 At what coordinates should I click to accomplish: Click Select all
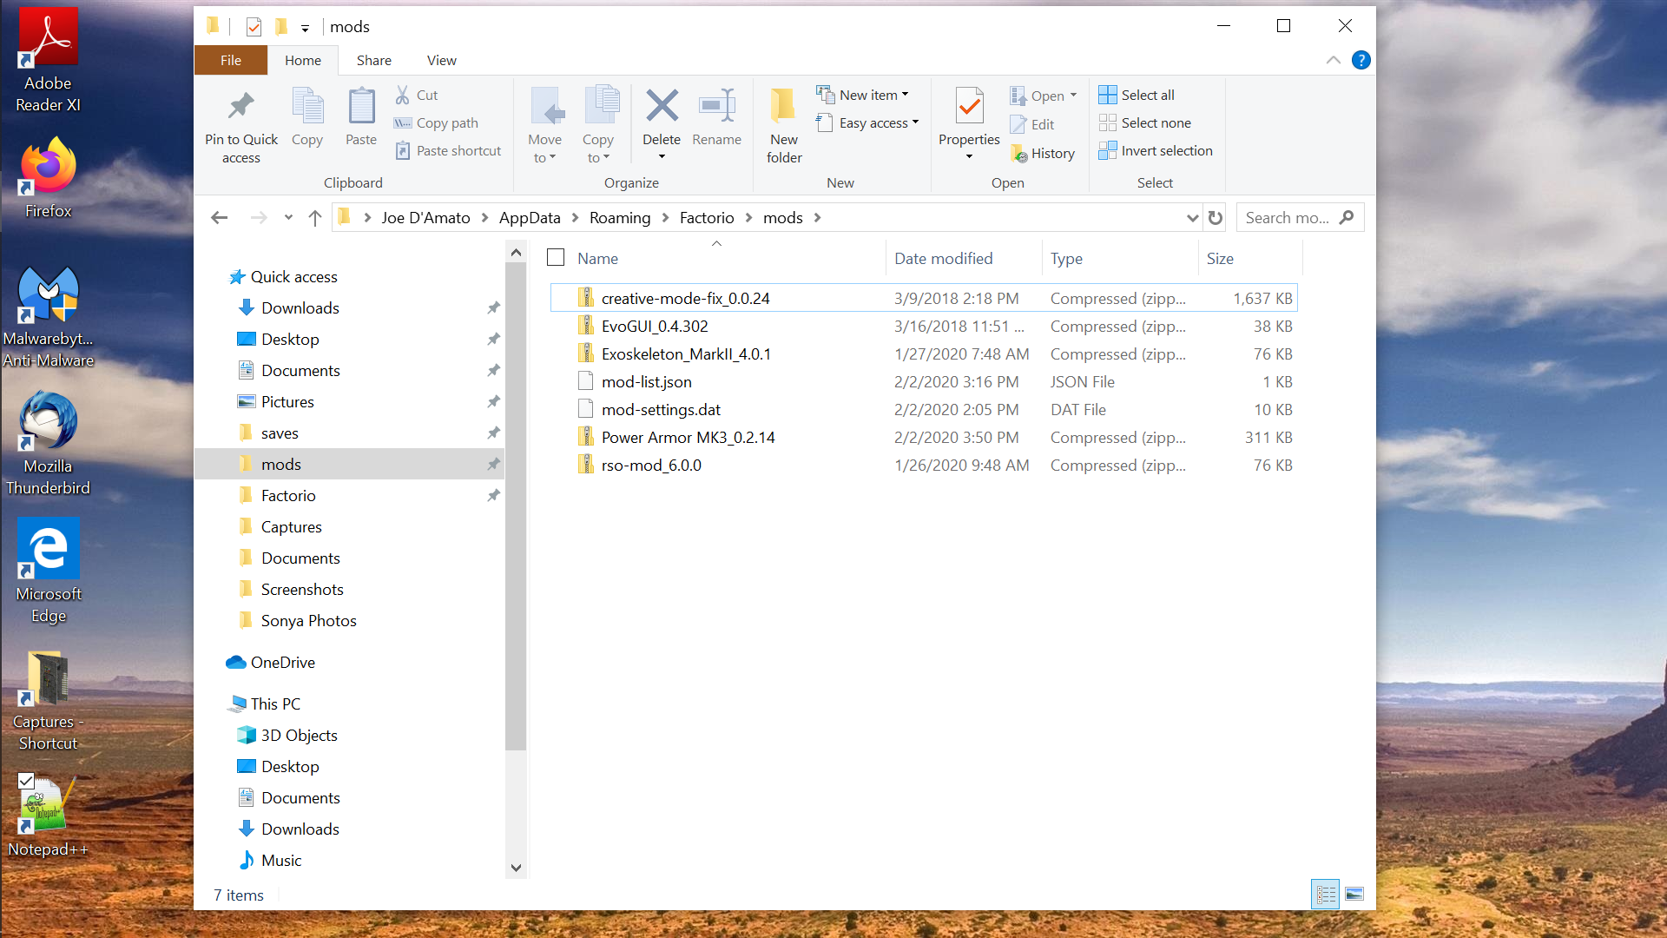click(x=1137, y=95)
